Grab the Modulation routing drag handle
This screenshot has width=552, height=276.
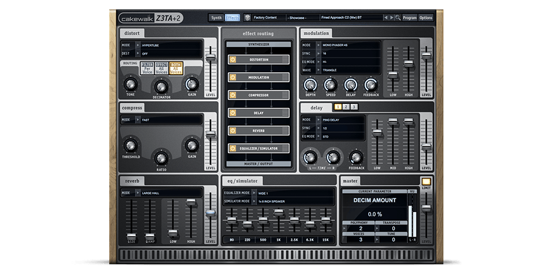[285, 78]
